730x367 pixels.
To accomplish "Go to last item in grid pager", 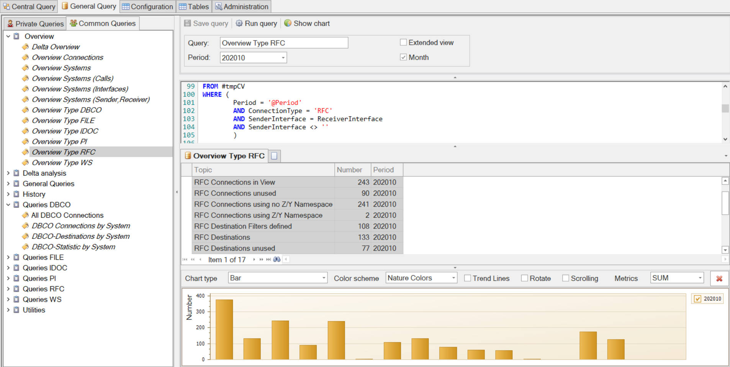I will click(x=268, y=259).
